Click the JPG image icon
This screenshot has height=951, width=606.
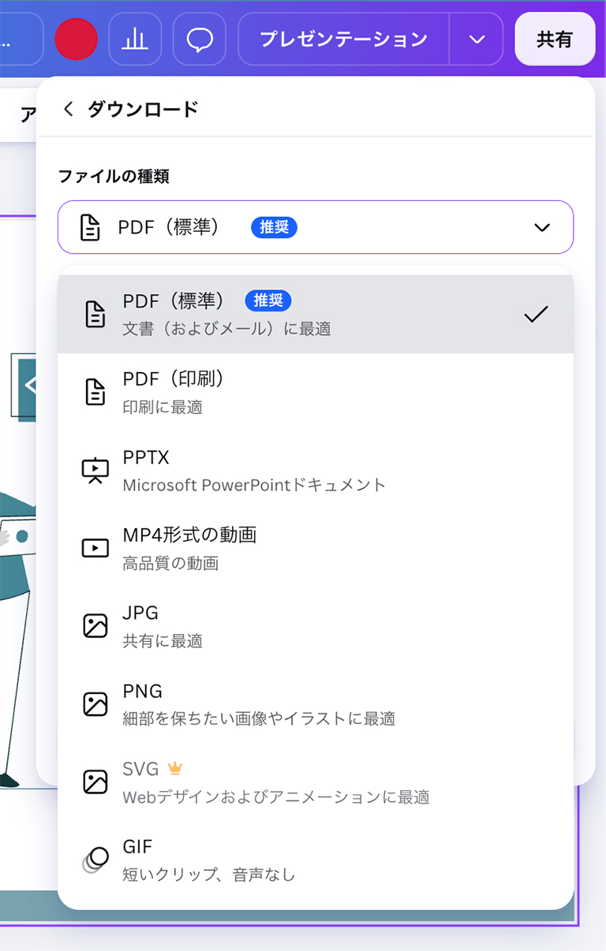95,626
